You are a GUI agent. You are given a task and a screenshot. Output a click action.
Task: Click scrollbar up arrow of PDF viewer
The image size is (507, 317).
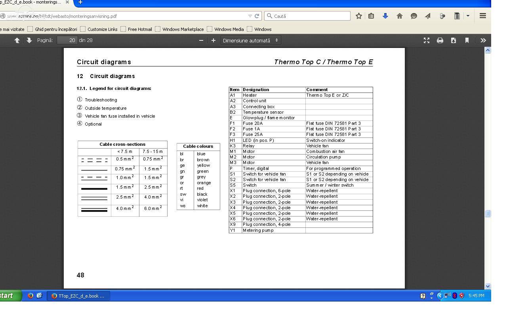(488, 50)
